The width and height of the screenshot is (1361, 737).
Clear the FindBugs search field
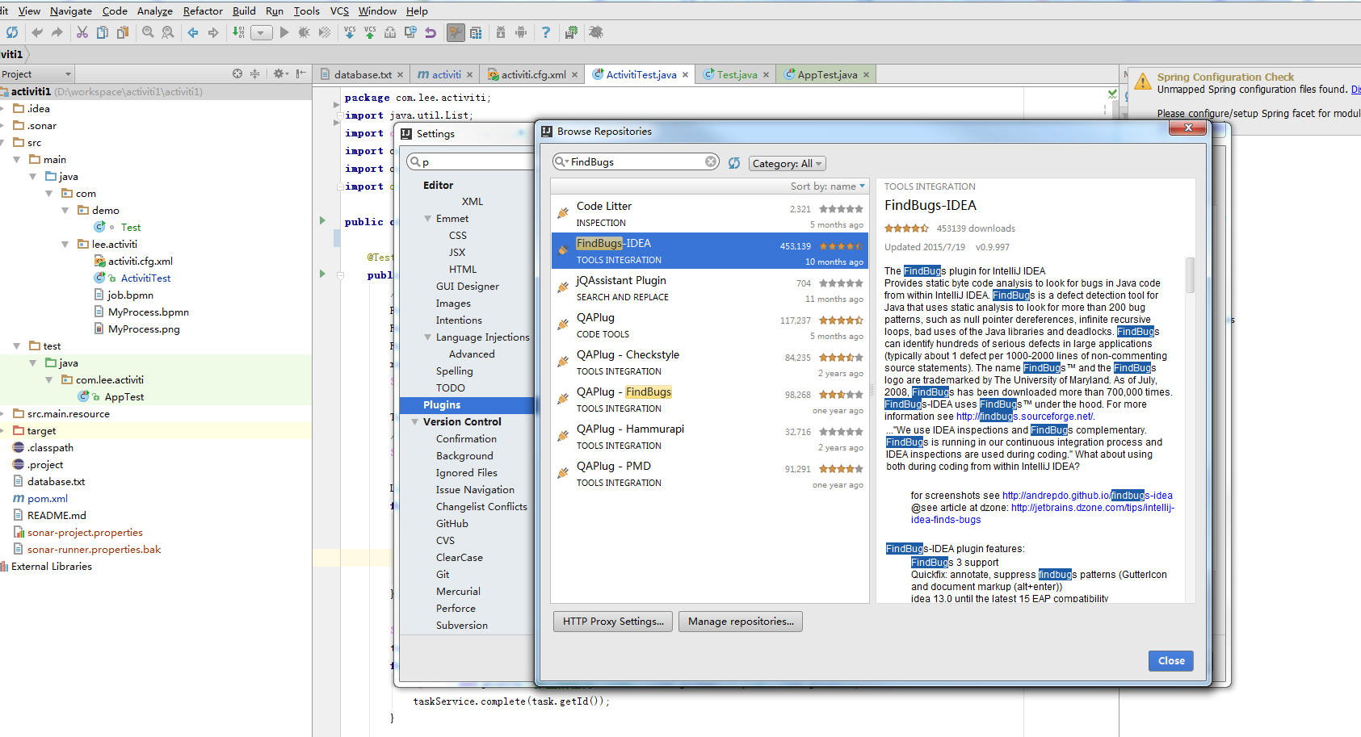click(x=711, y=161)
